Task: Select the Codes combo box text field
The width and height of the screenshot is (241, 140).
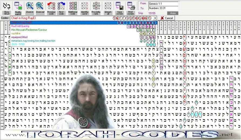Action: 82,18
